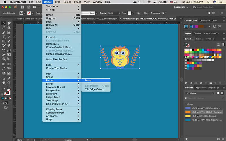Open the Style dropdown arrow
Screen dimensions: 226x141
[x=133, y=13]
